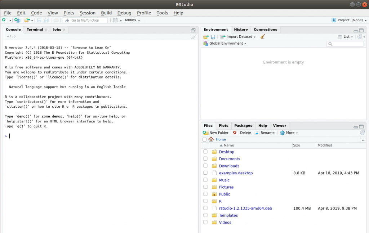Switch to the Terminal tab
Screen dimensions: 369x233
coord(34,30)
